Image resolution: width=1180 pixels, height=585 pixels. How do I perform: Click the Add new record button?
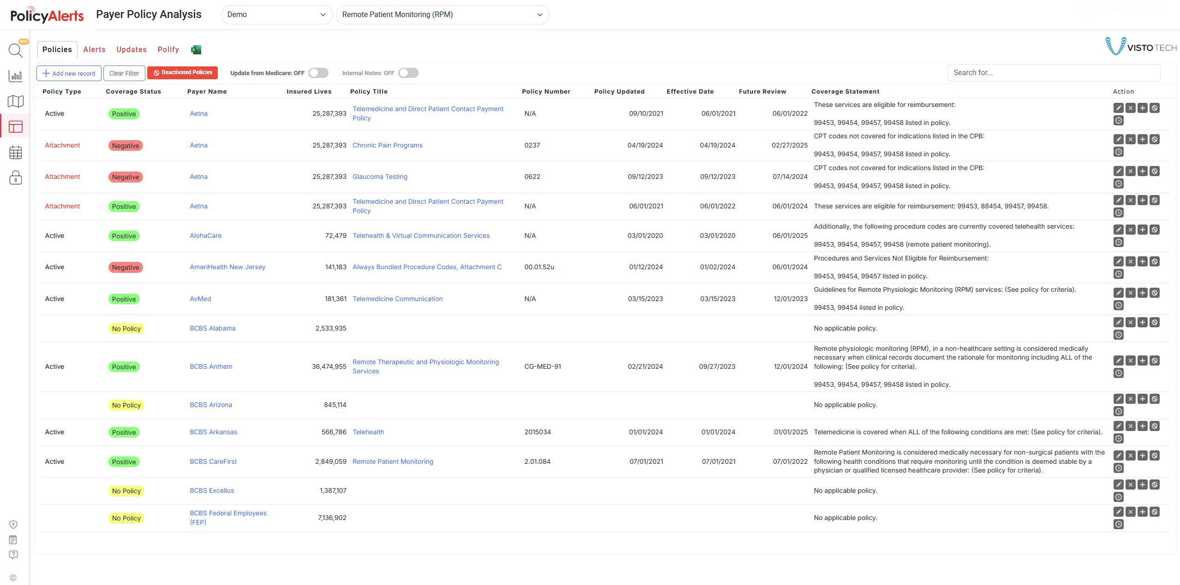[x=69, y=73]
